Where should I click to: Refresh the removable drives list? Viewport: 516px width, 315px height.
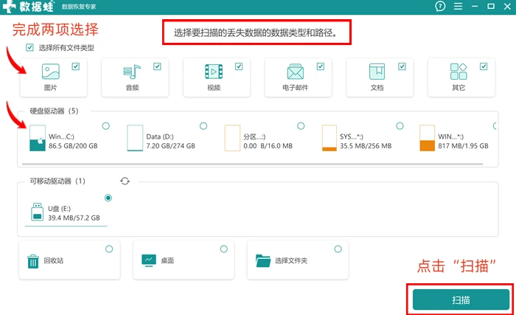125,181
